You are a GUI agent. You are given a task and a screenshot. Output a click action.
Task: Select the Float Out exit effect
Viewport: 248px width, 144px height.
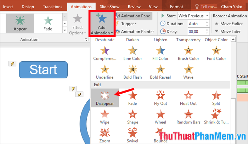(188, 98)
